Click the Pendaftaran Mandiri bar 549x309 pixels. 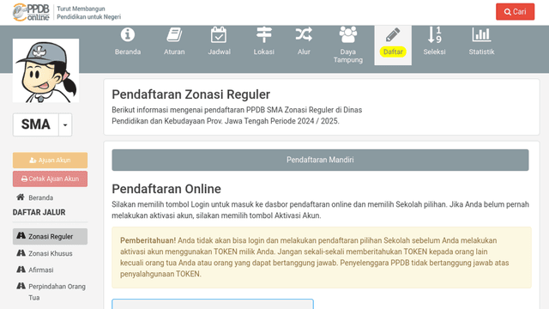(x=320, y=161)
